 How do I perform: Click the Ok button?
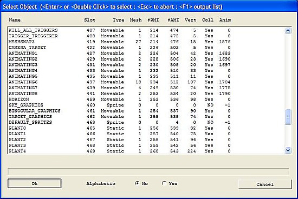tap(34, 183)
